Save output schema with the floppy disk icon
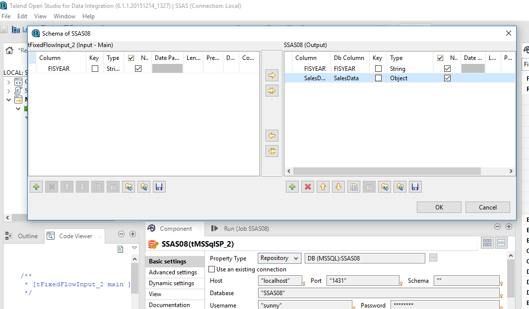Screen dimensions: 529x309 tap(415, 187)
